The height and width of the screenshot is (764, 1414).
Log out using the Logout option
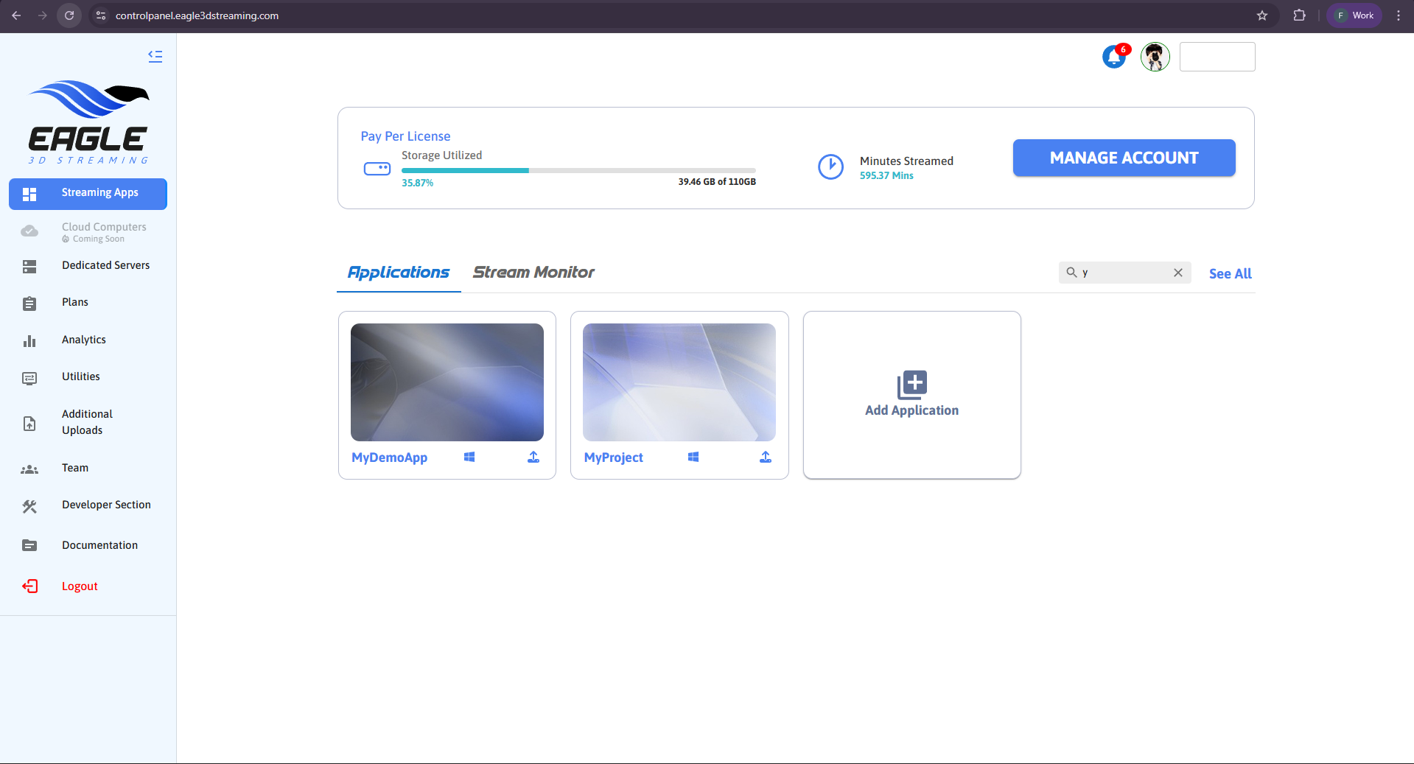[80, 586]
